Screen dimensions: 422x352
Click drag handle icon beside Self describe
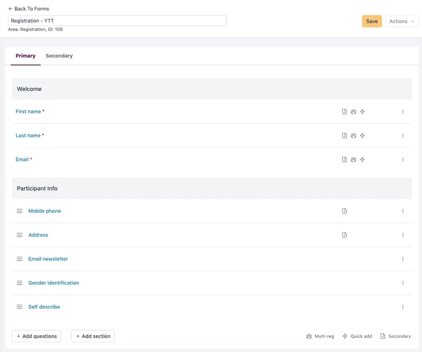(x=19, y=307)
